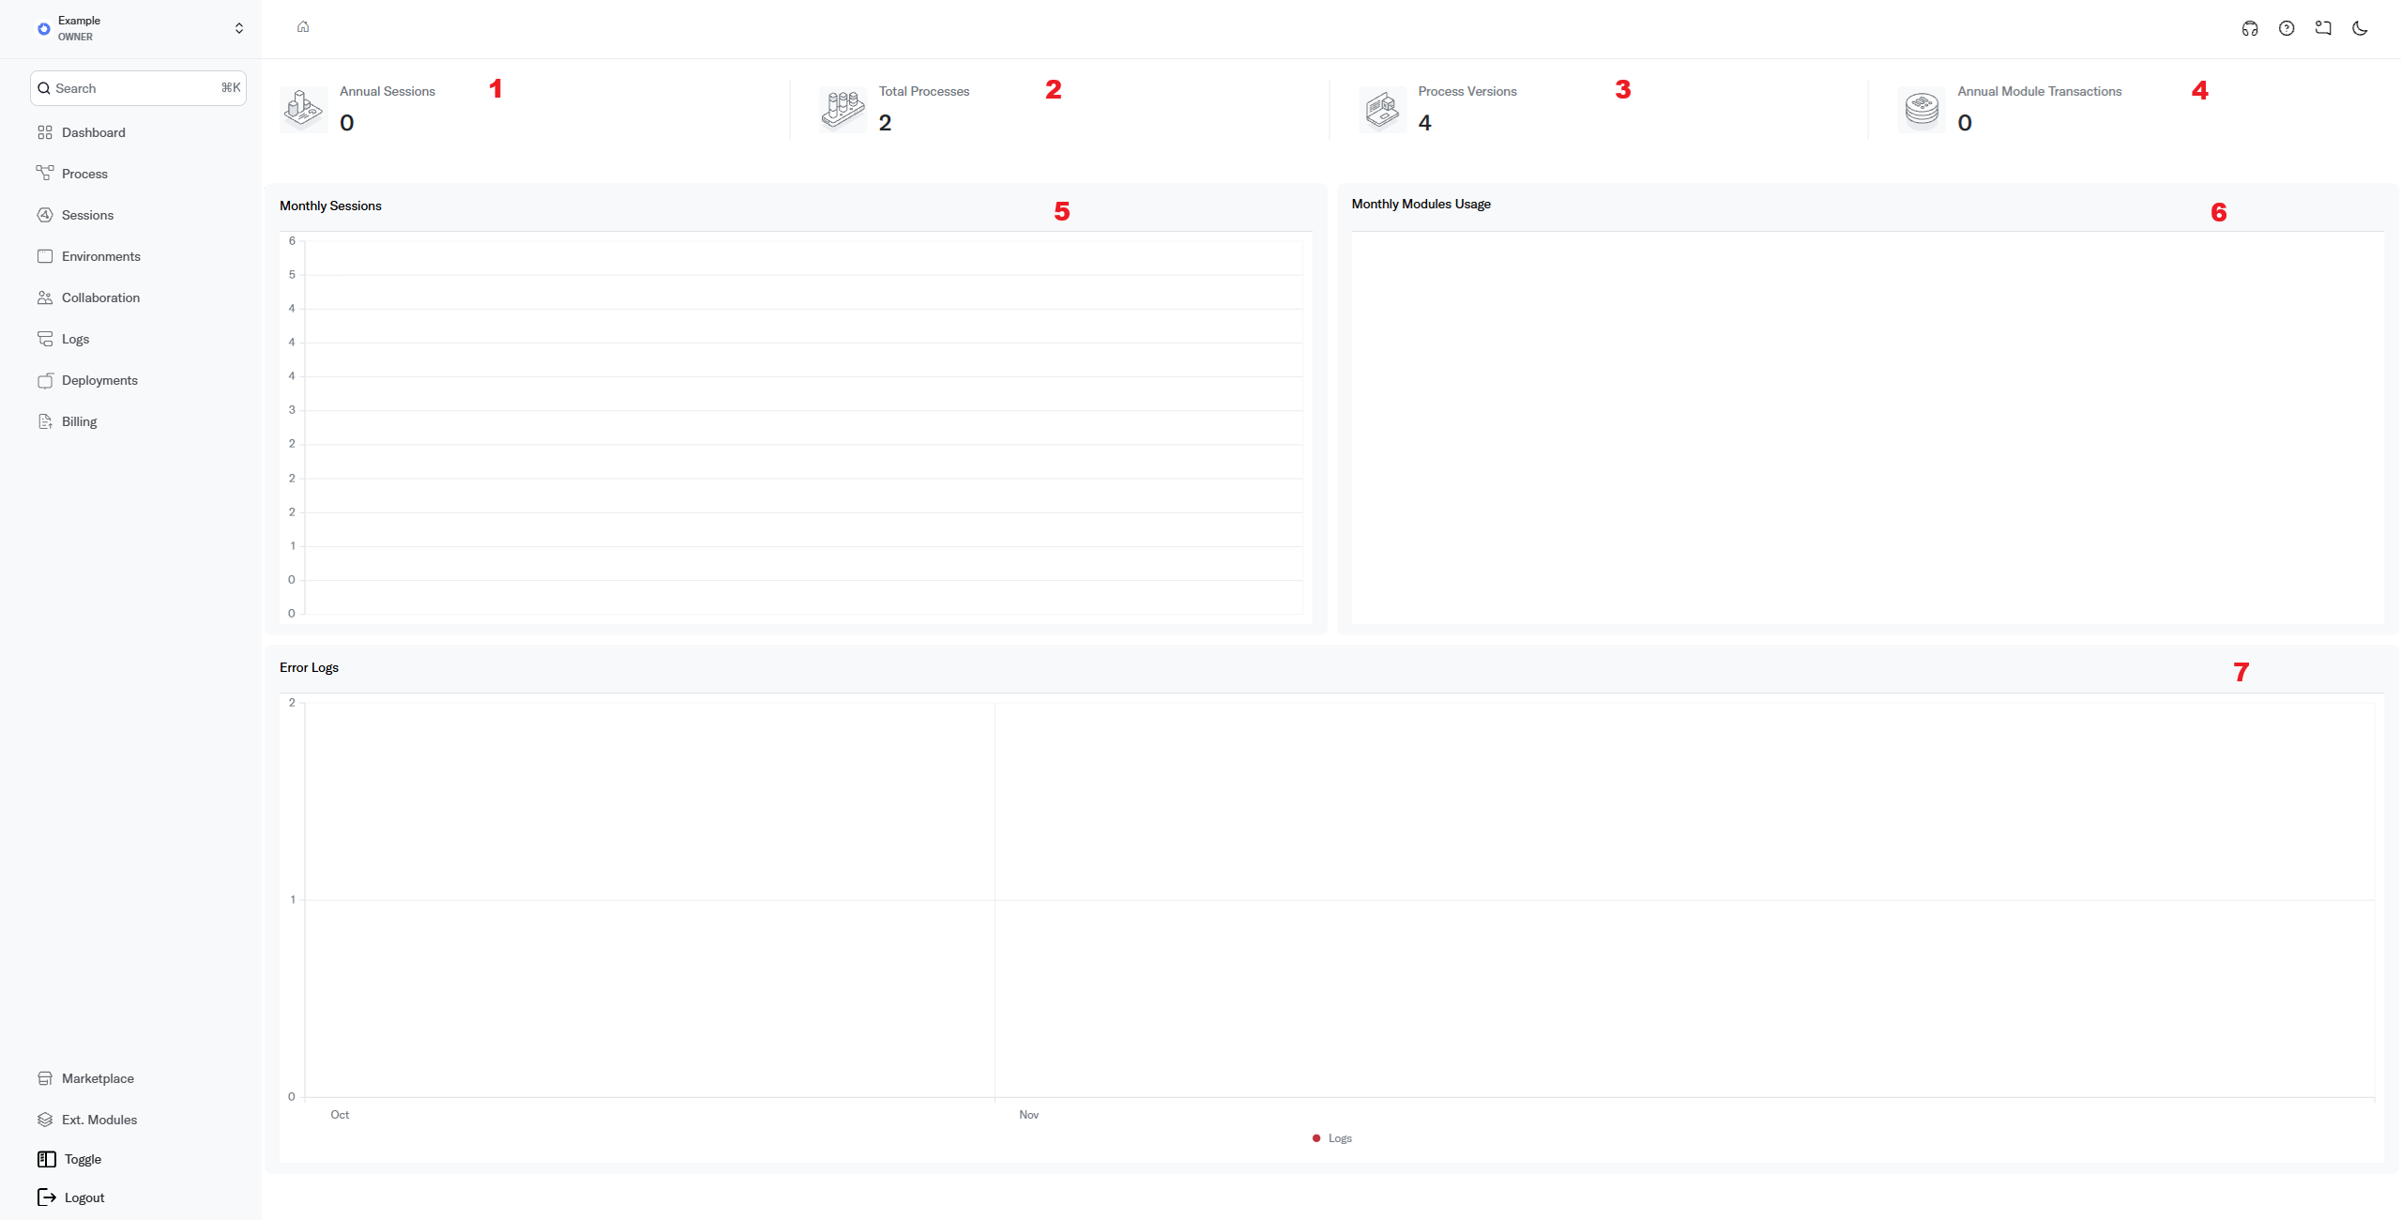Select the Process Versions label

(x=1467, y=91)
